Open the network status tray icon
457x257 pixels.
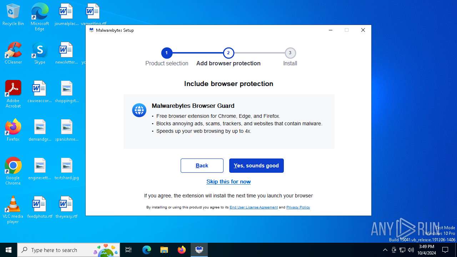tap(402, 250)
